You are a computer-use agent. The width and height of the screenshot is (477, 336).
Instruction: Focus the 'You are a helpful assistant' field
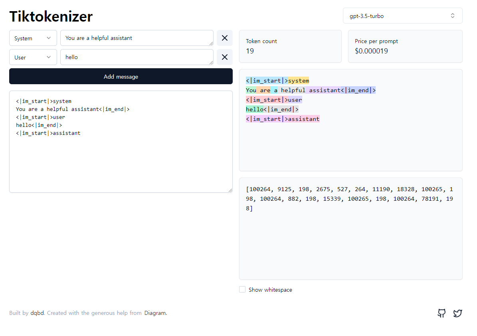click(137, 38)
